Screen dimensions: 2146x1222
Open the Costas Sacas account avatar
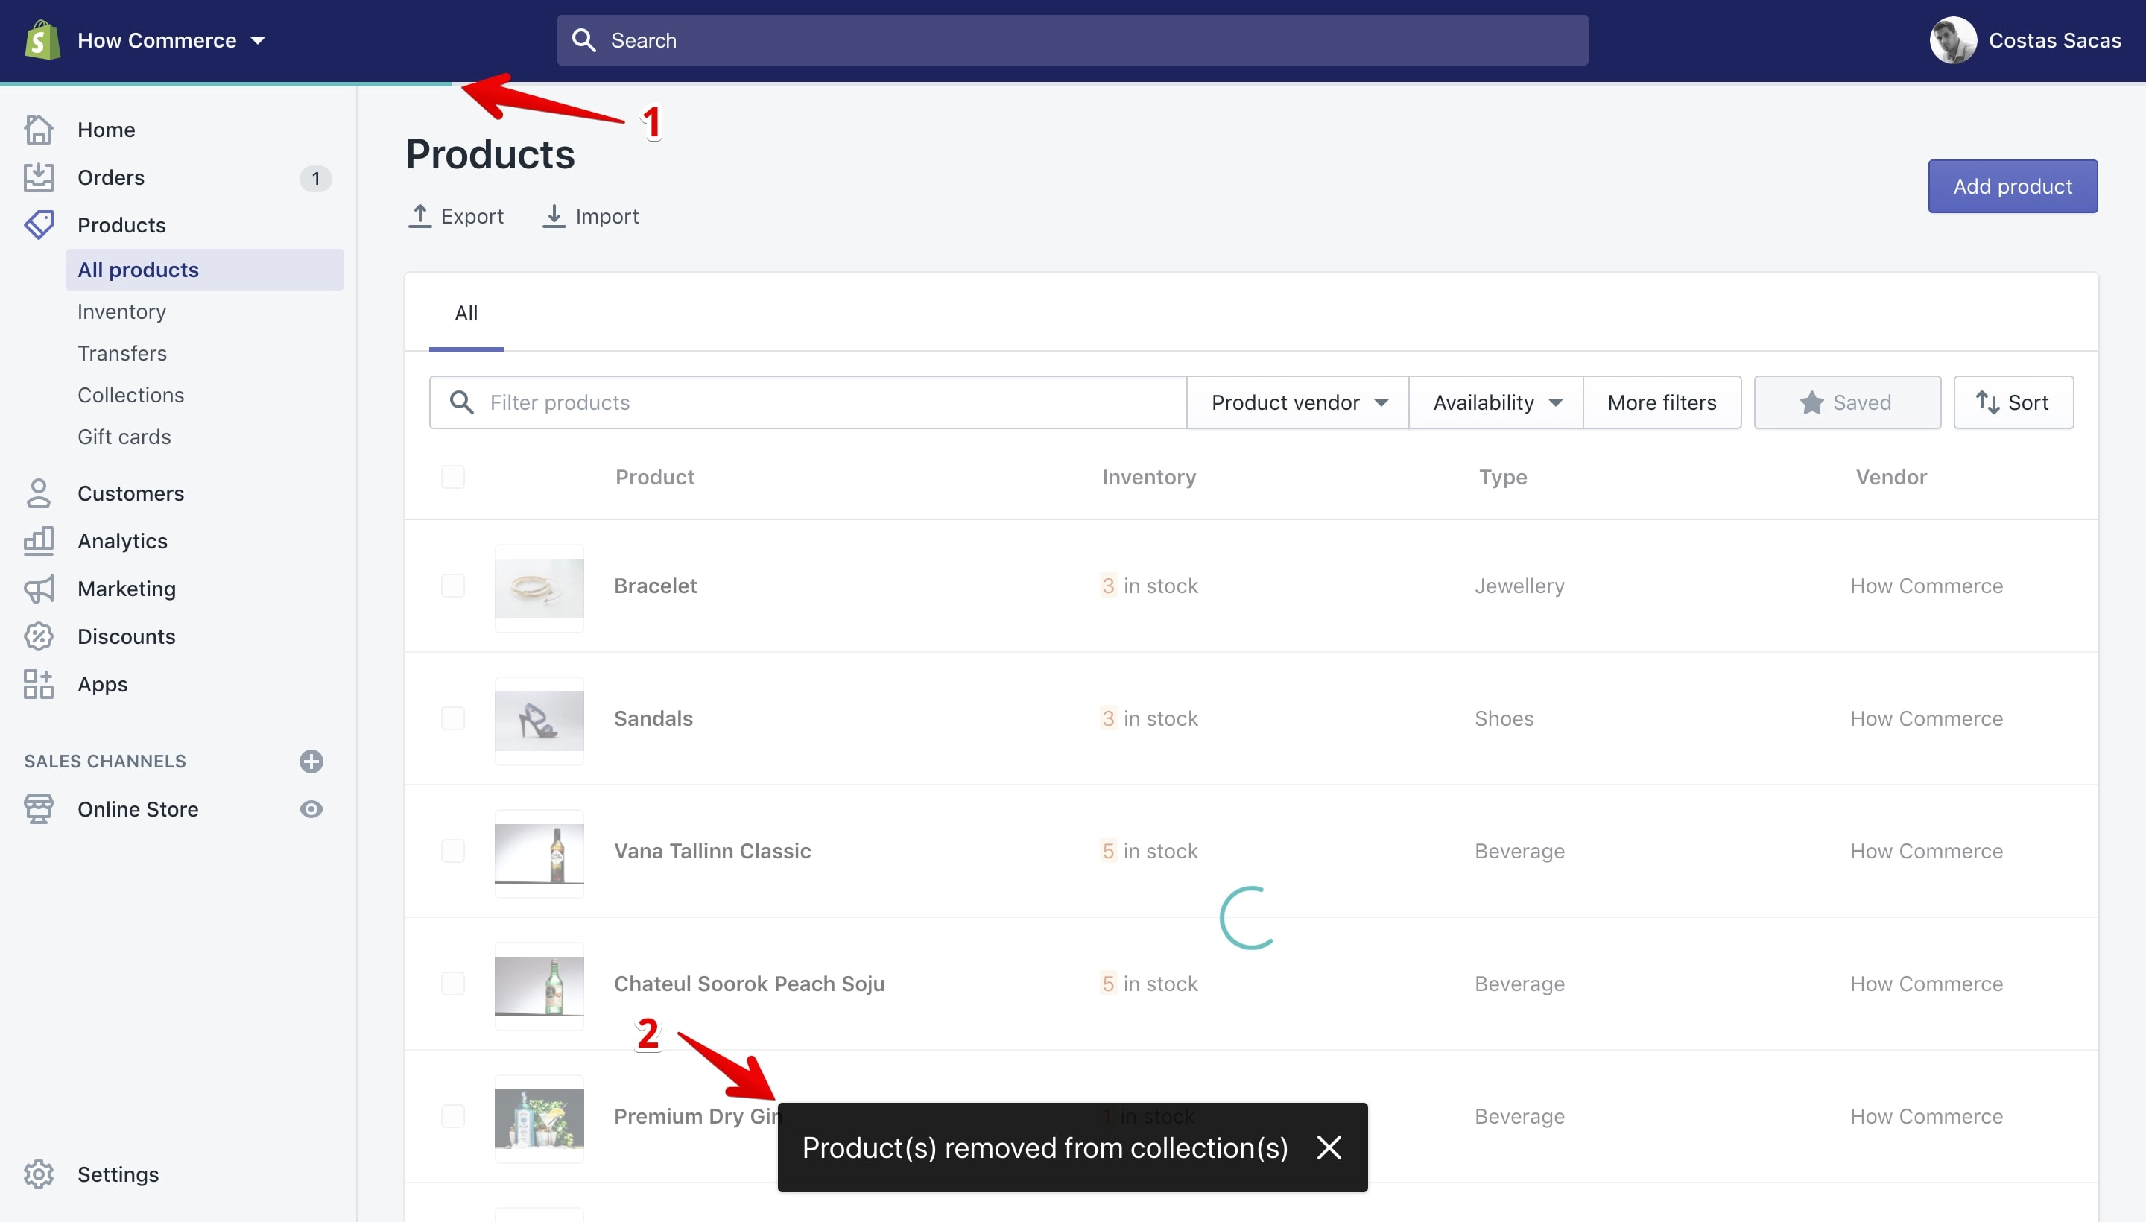[1953, 40]
